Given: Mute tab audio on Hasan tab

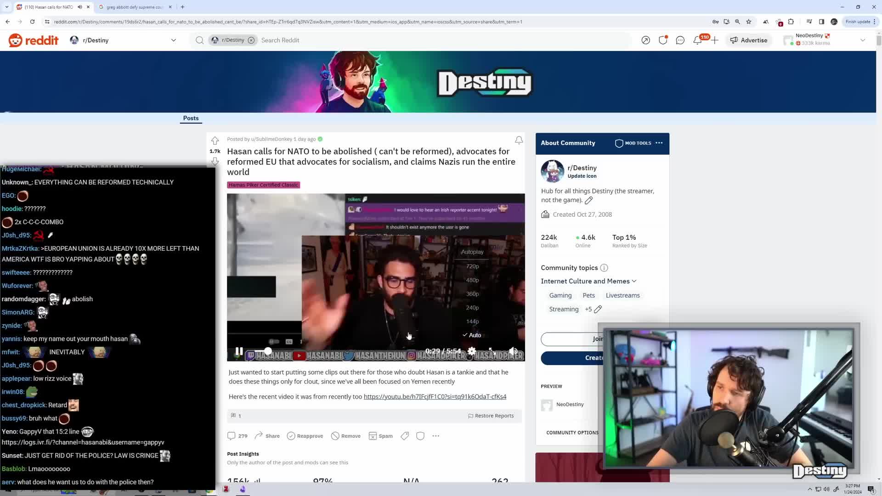Looking at the screenshot, I should click(80, 7).
